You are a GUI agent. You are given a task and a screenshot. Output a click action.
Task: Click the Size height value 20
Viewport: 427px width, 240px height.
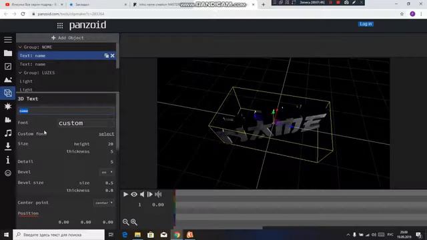(x=110, y=144)
